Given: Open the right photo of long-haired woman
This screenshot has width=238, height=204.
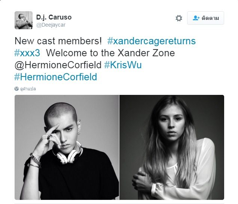Looking at the screenshot, I should pyautogui.click(x=172, y=147).
